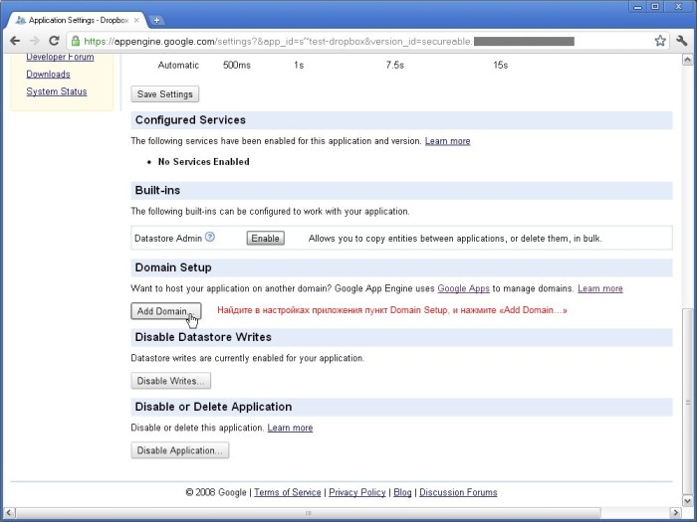
Task: Click the 1s slider label
Action: [x=299, y=66]
